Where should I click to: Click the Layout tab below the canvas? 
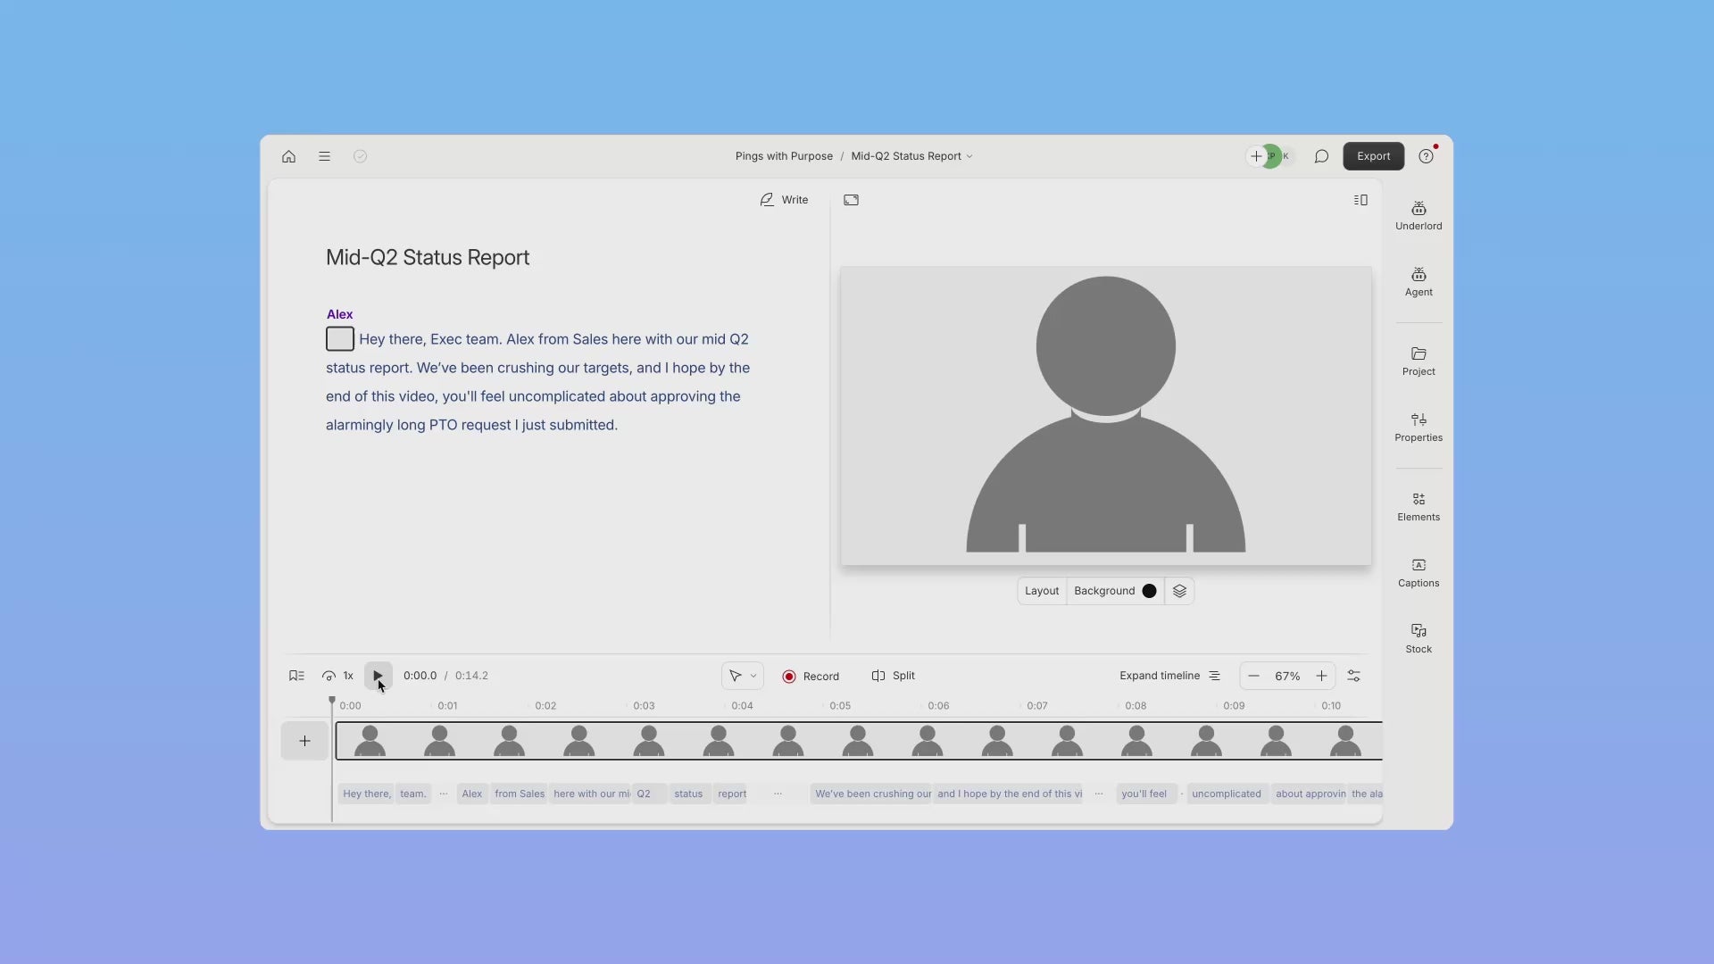tap(1041, 591)
